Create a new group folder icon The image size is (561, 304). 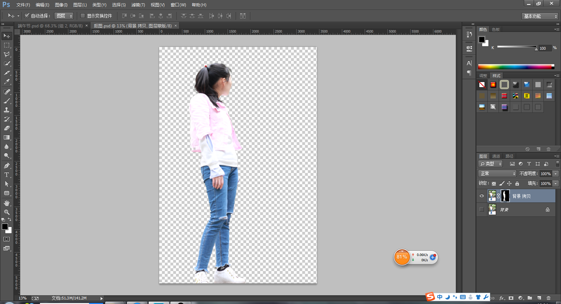click(x=530, y=298)
